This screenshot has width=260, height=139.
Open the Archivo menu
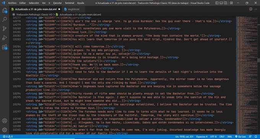(12, 3)
